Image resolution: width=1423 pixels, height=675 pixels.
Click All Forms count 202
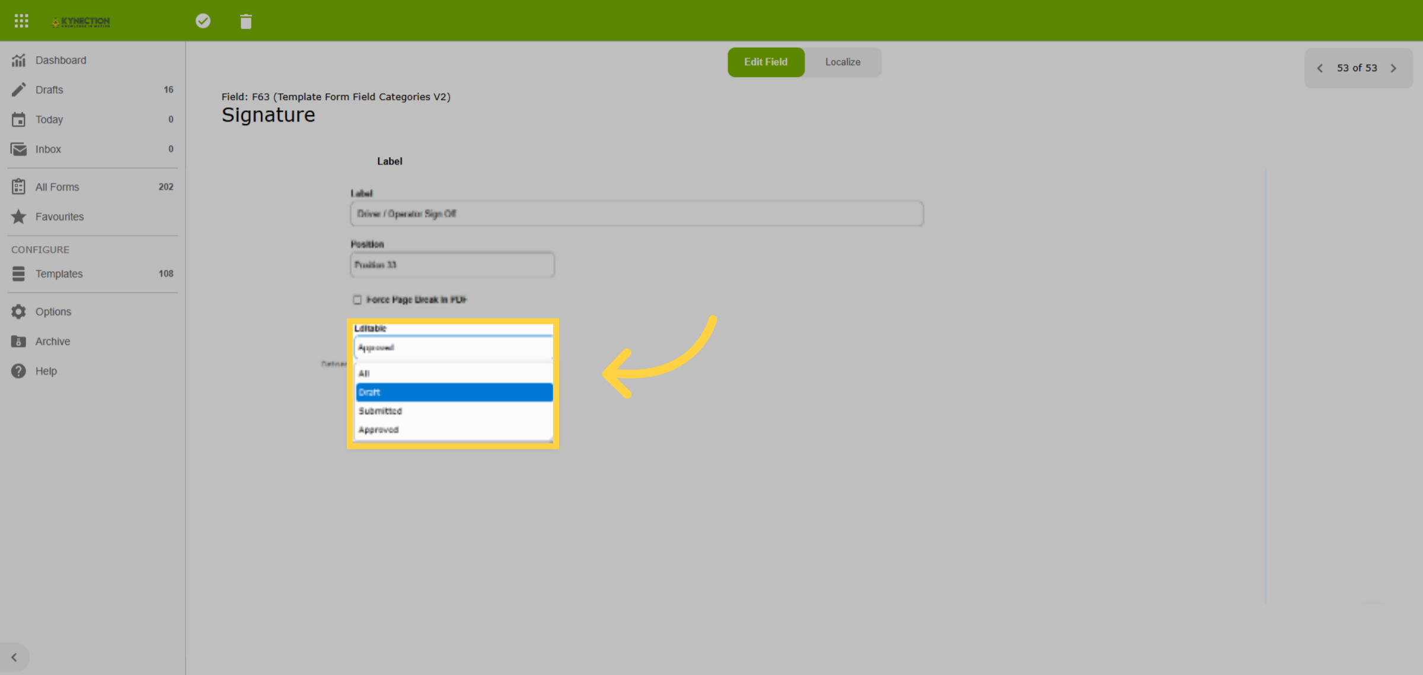(166, 187)
